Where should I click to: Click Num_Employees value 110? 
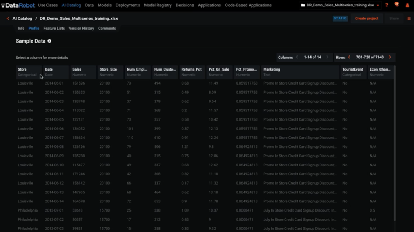pyautogui.click(x=130, y=138)
